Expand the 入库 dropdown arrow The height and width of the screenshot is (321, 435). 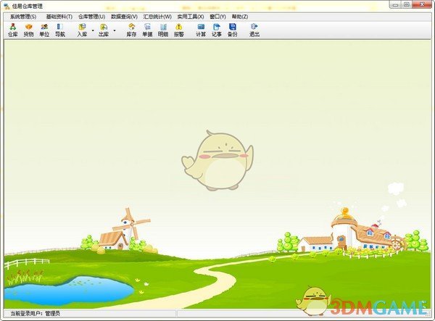(93, 30)
